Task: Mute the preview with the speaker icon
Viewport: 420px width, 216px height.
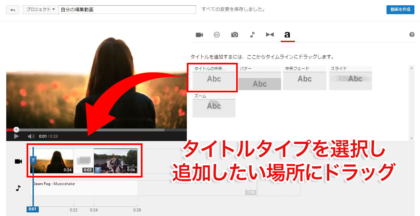Action: point(31,136)
